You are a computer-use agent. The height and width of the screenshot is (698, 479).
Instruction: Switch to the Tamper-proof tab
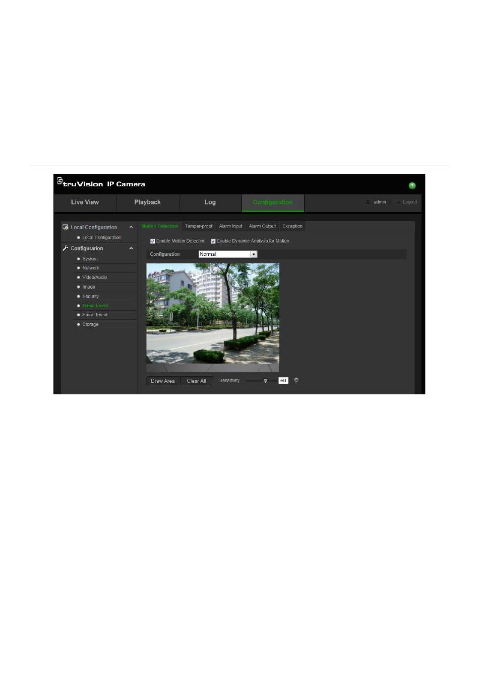(199, 226)
